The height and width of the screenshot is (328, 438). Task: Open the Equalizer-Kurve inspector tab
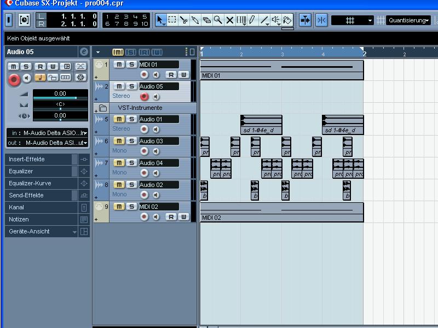41,183
